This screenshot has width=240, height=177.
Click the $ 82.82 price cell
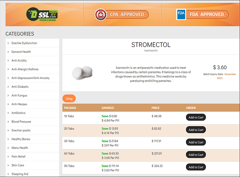coord(156,129)
